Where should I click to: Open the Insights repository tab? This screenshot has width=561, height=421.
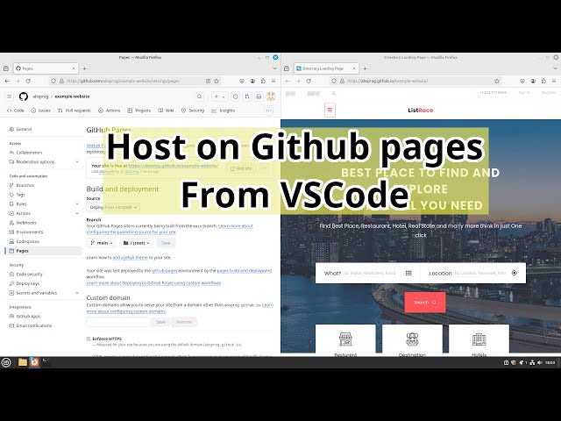click(x=224, y=111)
